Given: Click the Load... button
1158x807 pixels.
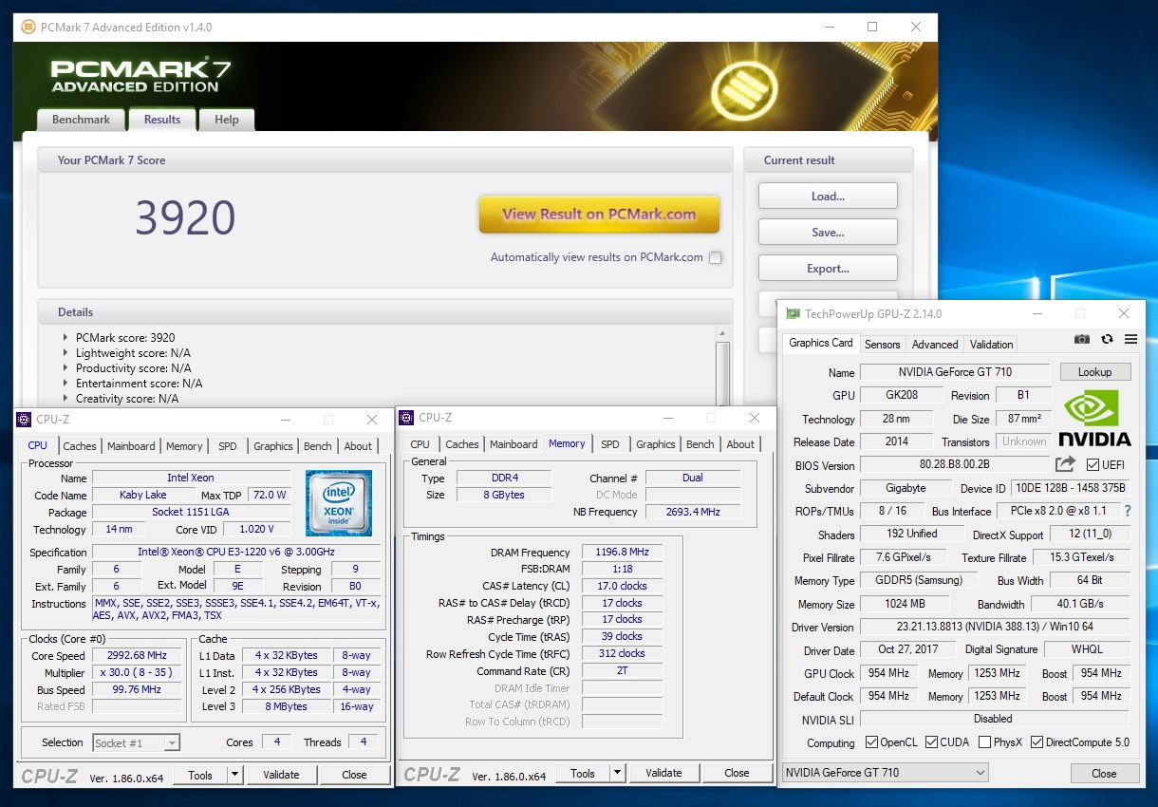Looking at the screenshot, I should click(828, 197).
